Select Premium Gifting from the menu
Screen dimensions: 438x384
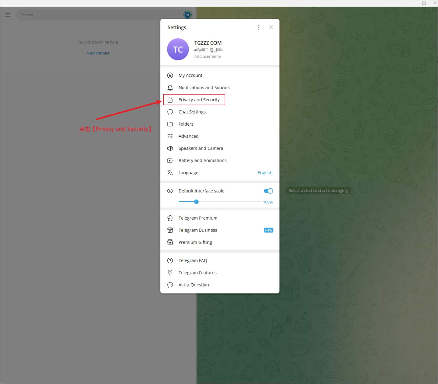195,242
